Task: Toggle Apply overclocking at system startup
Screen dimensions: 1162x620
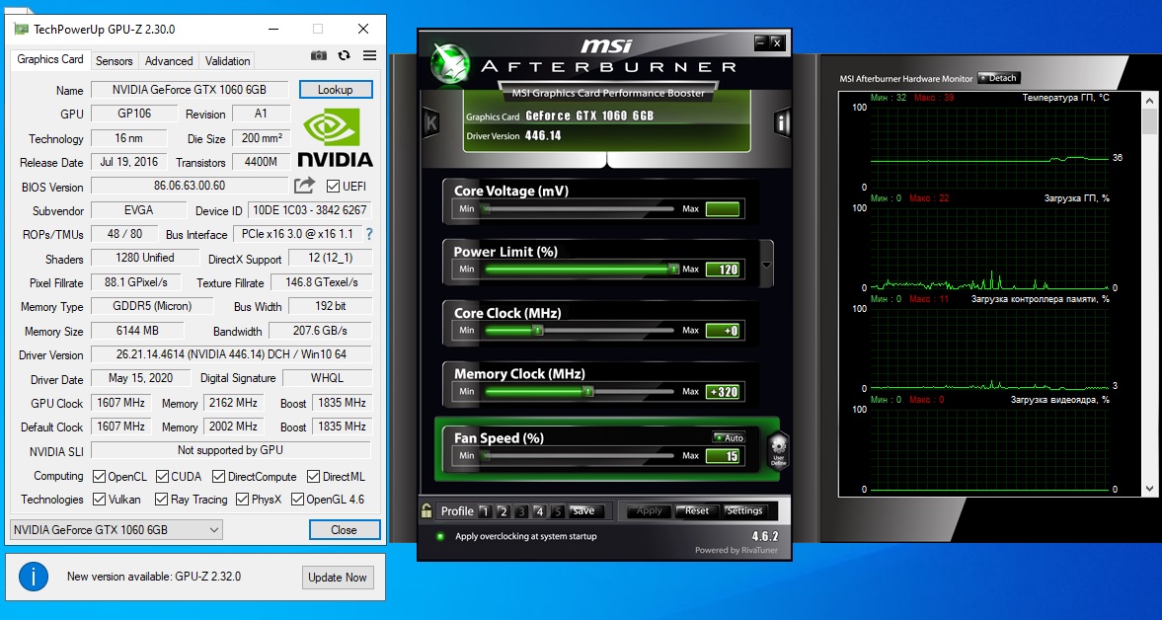Action: [x=440, y=536]
